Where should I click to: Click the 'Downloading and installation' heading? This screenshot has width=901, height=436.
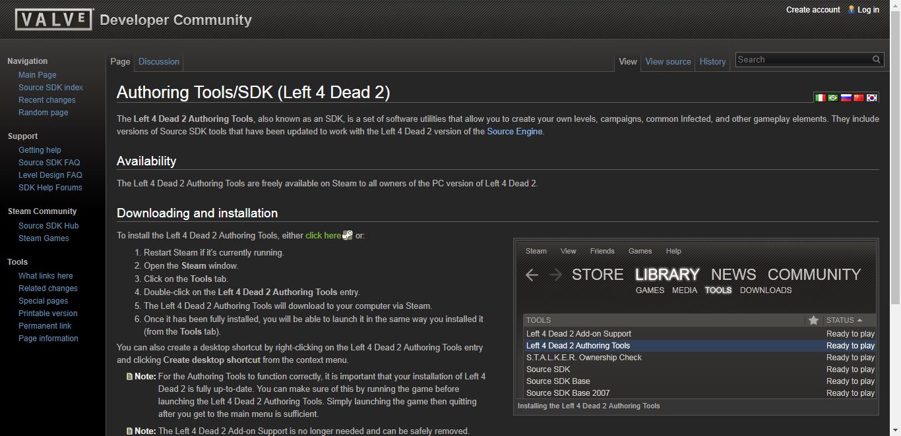click(x=197, y=213)
